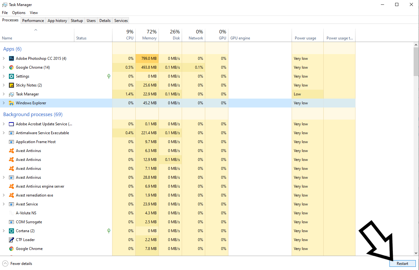This screenshot has width=419, height=270.
Task: Expand the Sticky Notes (2) row
Action: point(4,85)
